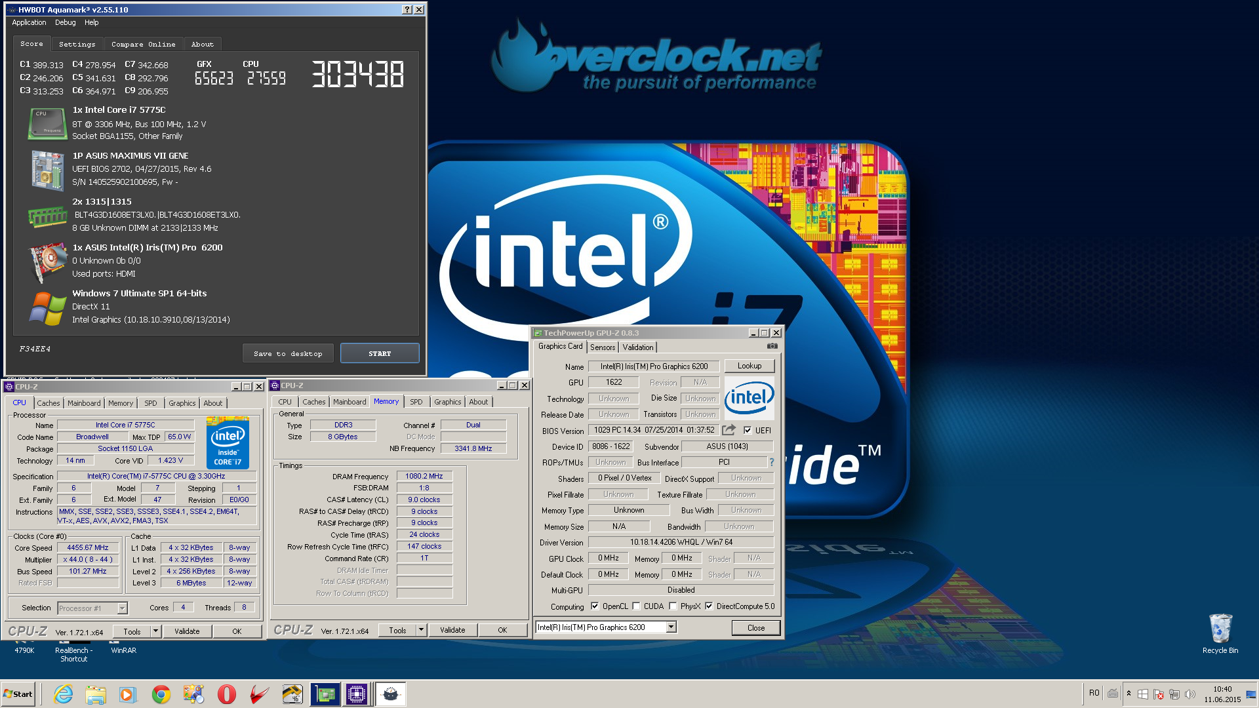Click Save to desktop button
Viewport: 1259px width, 708px height.
click(288, 353)
